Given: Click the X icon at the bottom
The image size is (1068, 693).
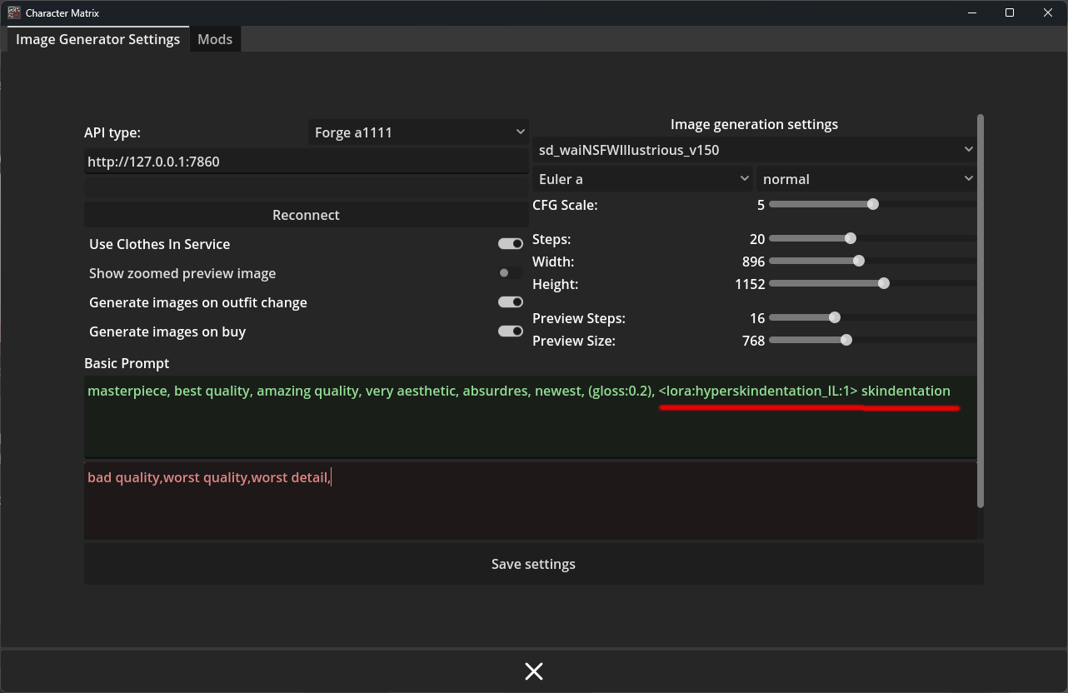Looking at the screenshot, I should tap(534, 671).
